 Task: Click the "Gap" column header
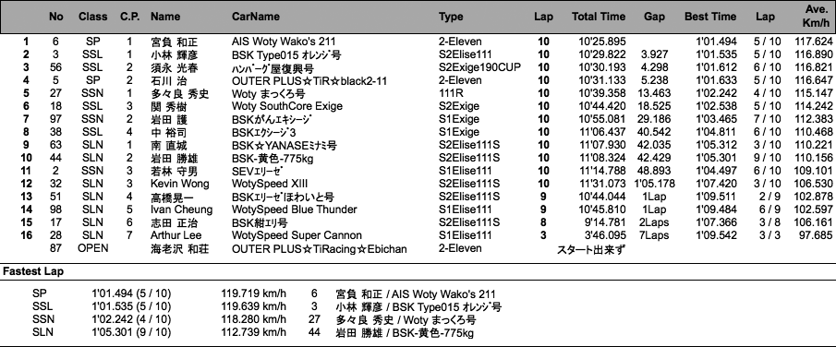tap(654, 17)
